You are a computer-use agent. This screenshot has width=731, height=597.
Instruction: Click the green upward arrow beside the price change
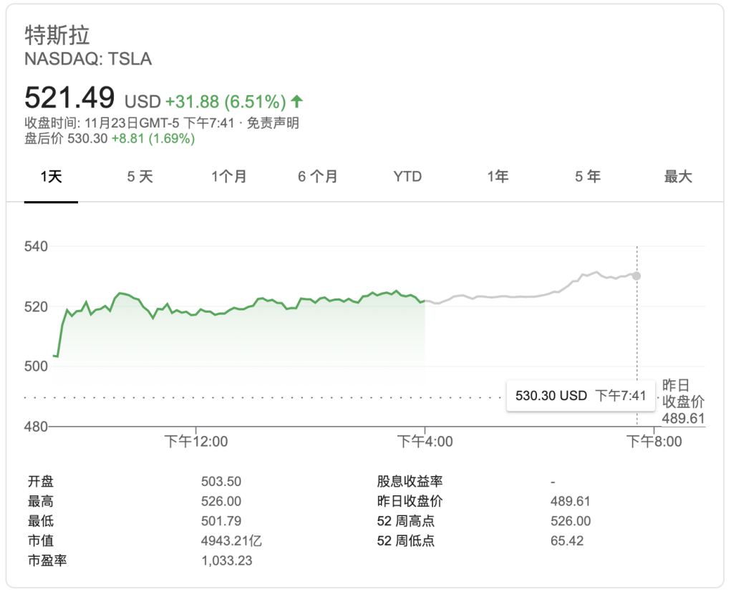tap(297, 101)
